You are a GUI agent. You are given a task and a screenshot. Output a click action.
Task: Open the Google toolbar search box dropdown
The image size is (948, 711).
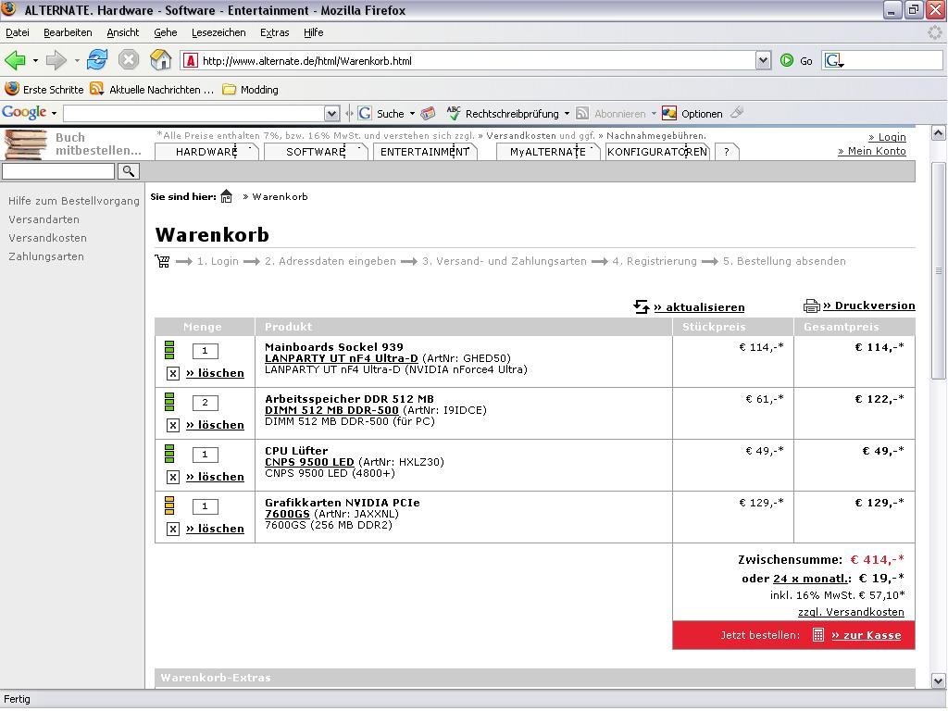(x=332, y=114)
